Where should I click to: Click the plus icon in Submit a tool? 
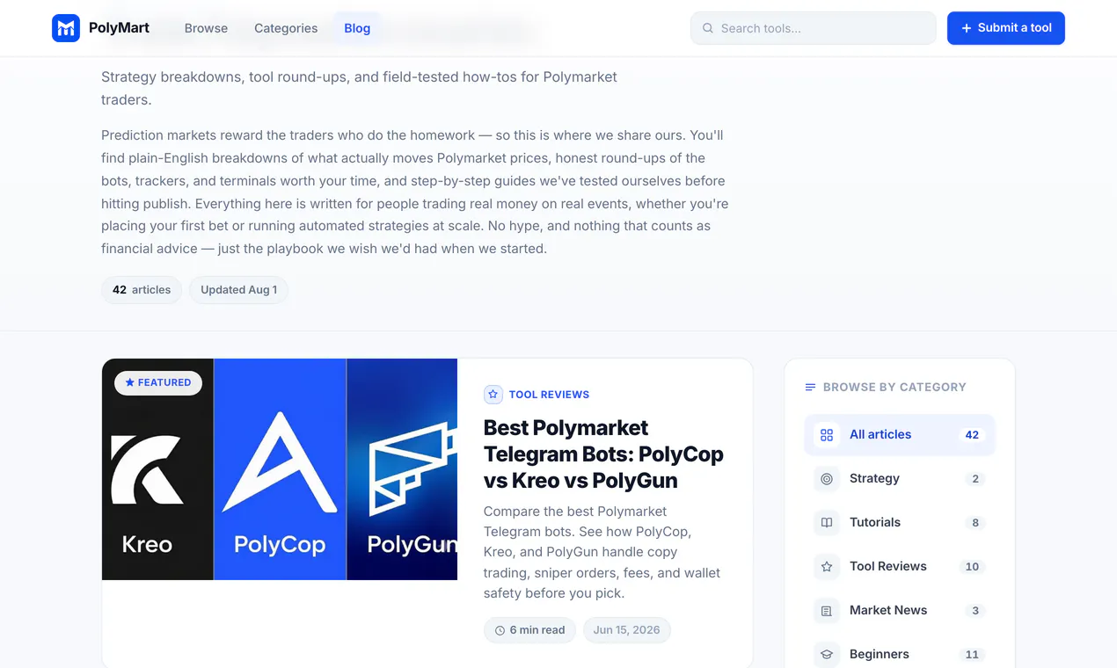pos(967,28)
